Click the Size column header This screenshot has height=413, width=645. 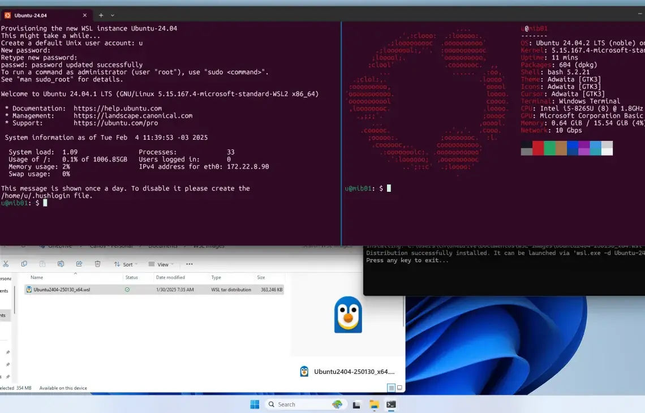[261, 278]
